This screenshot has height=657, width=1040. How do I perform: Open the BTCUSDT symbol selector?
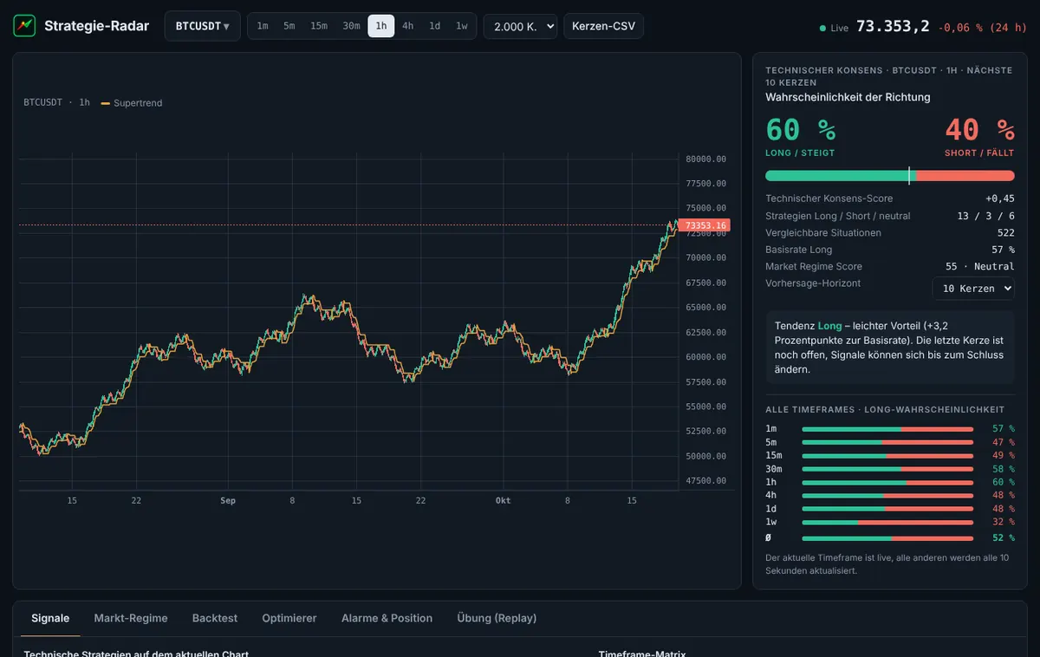pyautogui.click(x=203, y=26)
